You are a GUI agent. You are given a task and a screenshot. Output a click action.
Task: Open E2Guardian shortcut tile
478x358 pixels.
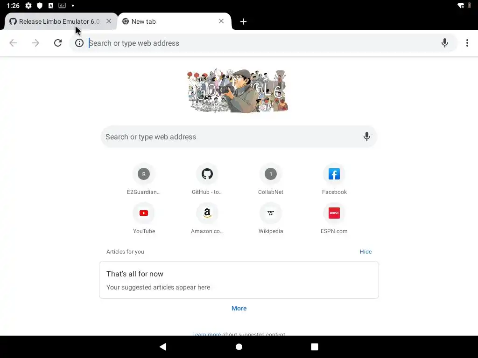tap(144, 179)
